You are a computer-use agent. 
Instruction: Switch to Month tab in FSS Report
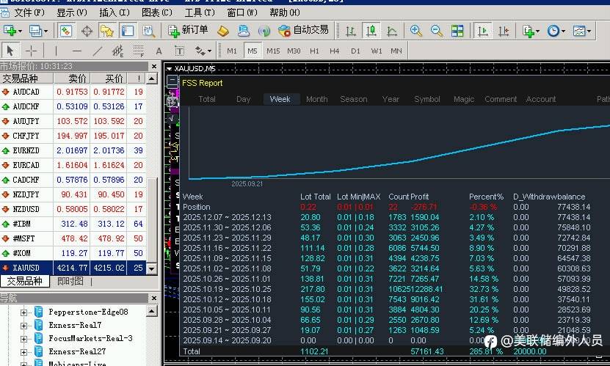316,99
